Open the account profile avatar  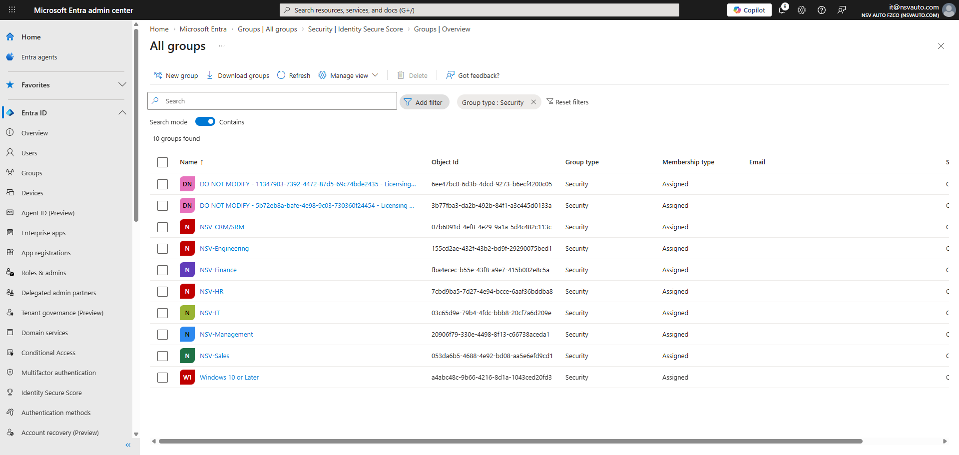(949, 10)
